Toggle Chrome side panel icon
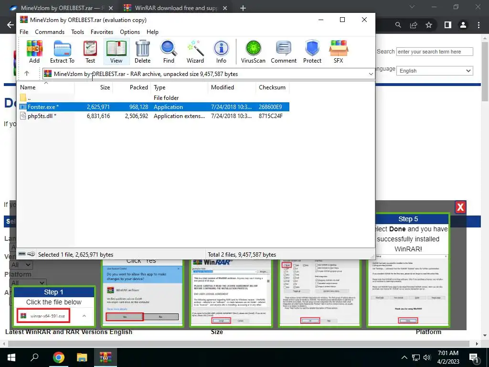The image size is (489, 367). click(448, 25)
